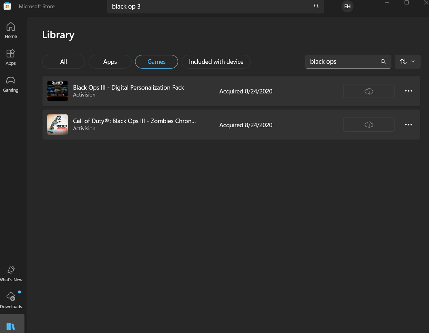Open the EH user profile avatar

point(347,6)
